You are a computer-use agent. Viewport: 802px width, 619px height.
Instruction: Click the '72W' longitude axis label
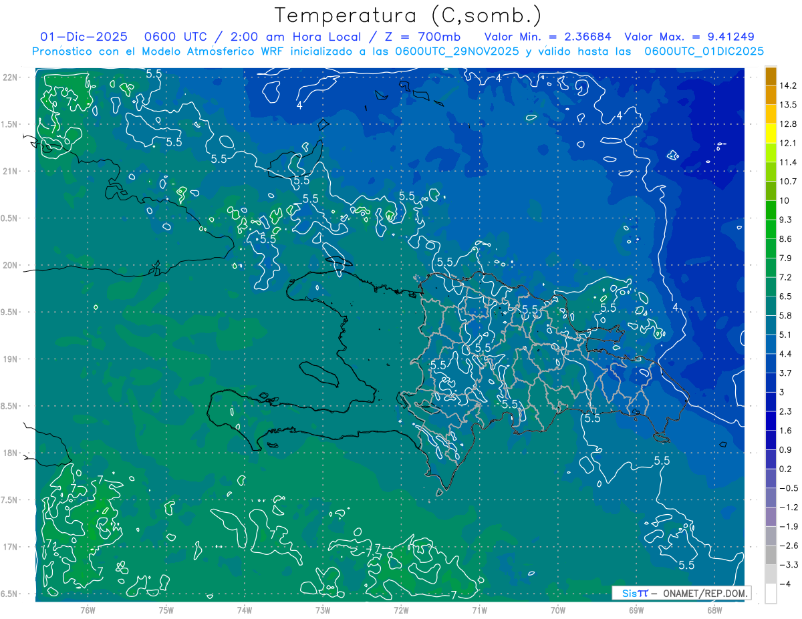click(x=401, y=610)
